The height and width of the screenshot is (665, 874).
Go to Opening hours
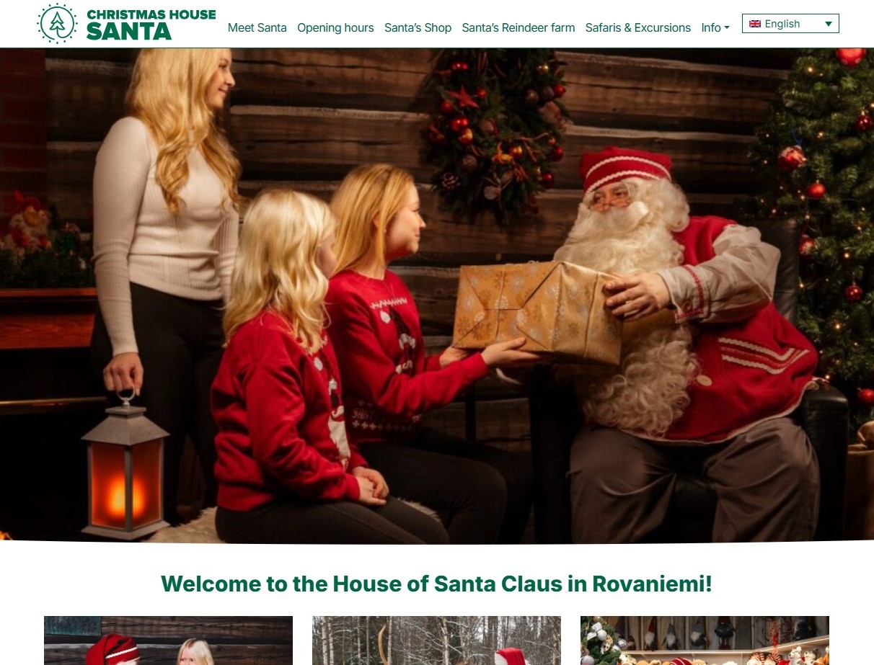(x=335, y=27)
